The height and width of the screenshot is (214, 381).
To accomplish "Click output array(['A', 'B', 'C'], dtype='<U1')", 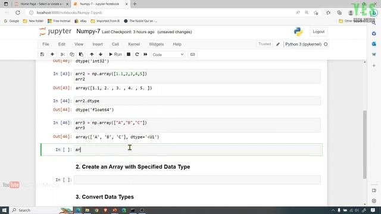I will 117,137.
